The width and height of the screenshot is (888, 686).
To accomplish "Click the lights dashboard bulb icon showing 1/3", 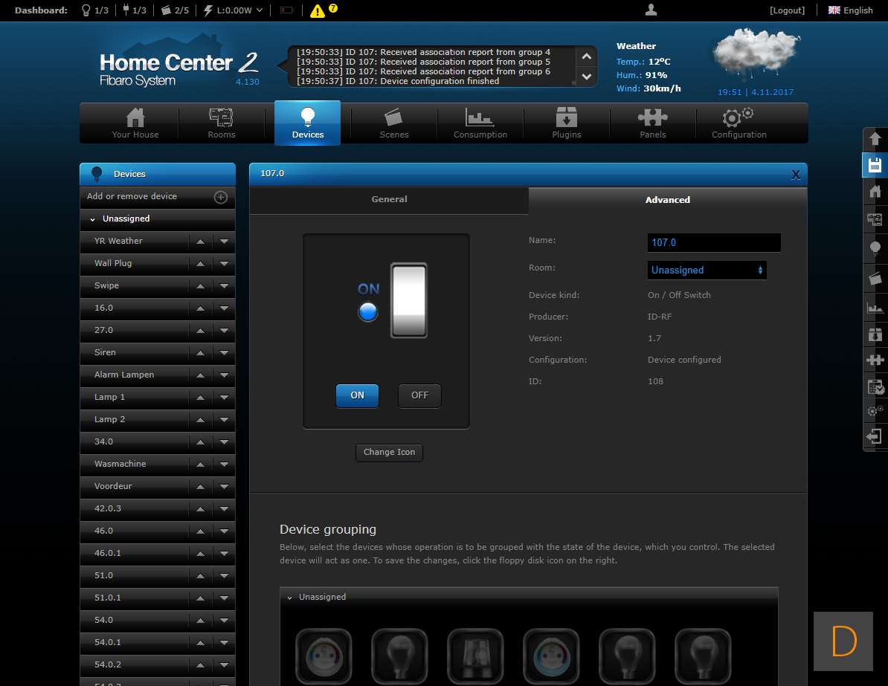I will pyautogui.click(x=86, y=10).
